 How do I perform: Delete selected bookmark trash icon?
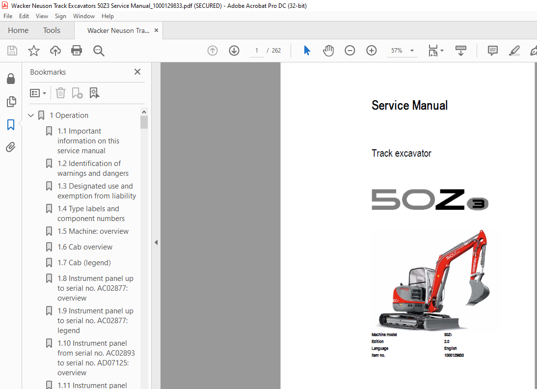tap(60, 93)
